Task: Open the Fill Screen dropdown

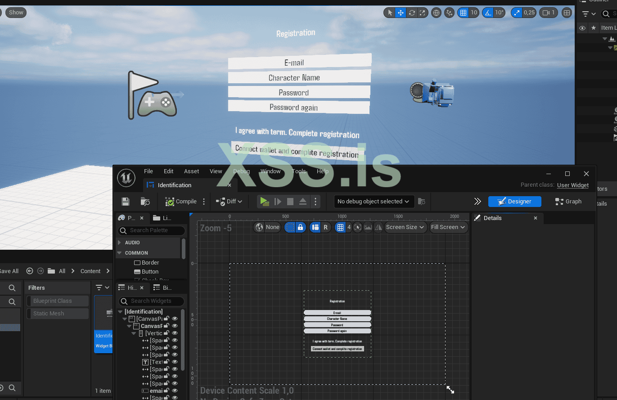Action: pyautogui.click(x=448, y=227)
